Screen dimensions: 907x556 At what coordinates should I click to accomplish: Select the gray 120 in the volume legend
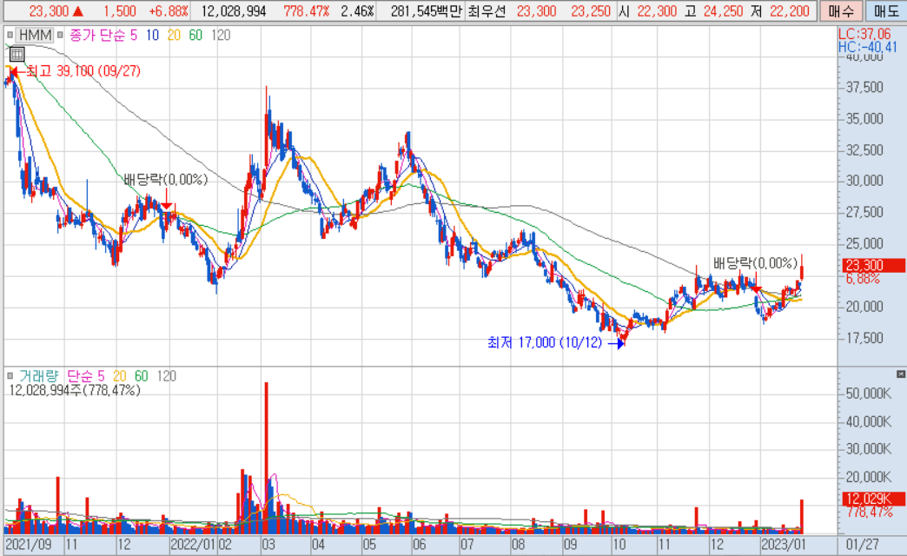pos(167,376)
